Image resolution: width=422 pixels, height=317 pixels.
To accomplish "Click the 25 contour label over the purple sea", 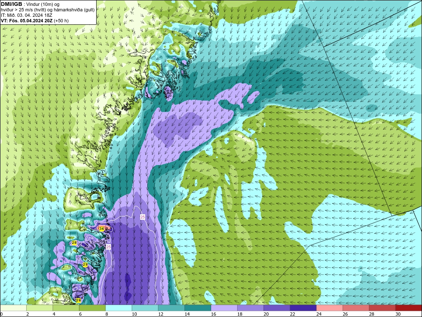I will 143,217.
